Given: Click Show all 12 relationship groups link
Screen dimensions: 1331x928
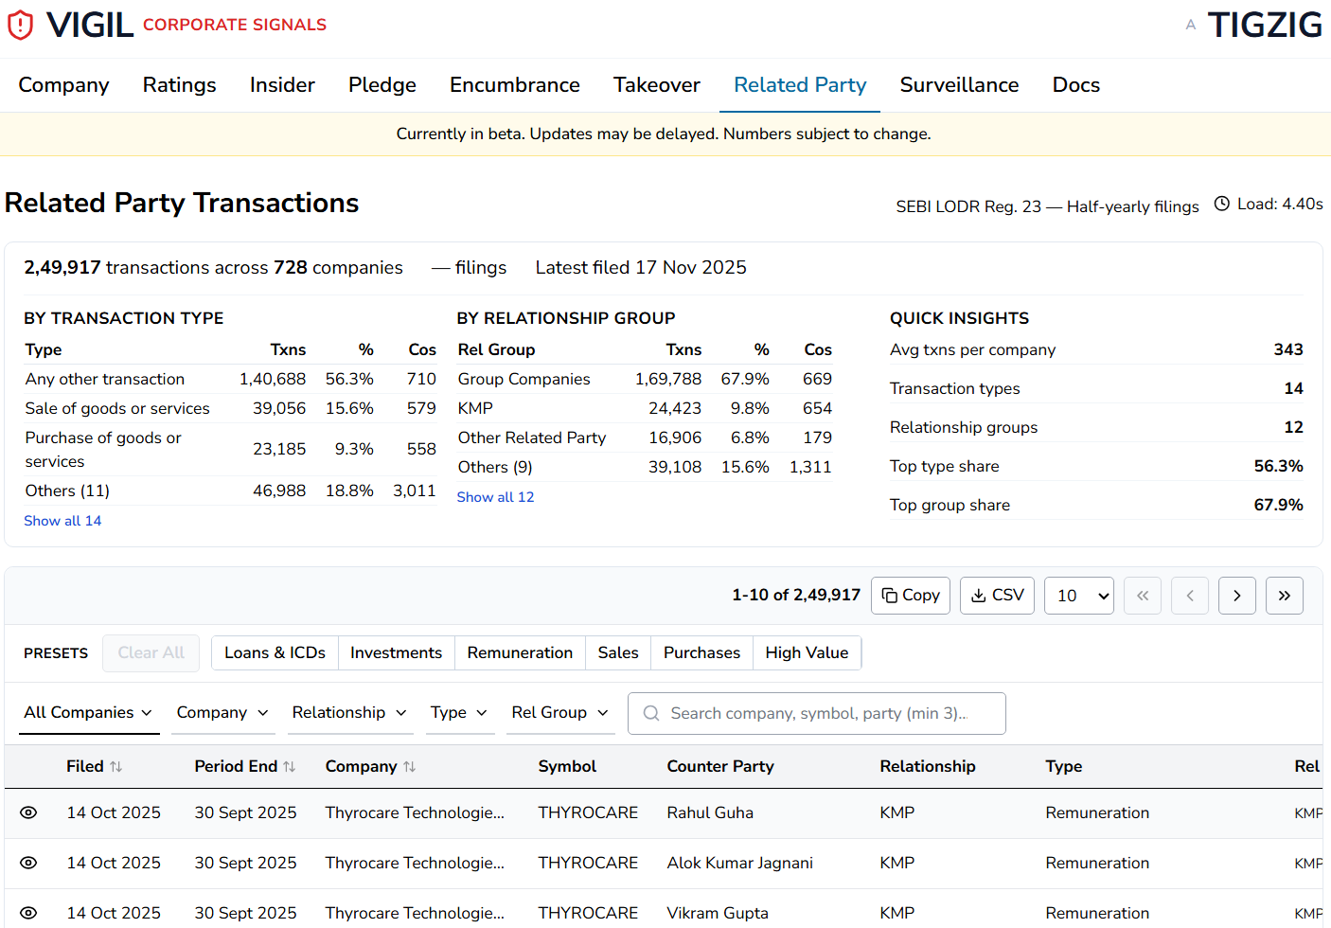Looking at the screenshot, I should tap(496, 497).
